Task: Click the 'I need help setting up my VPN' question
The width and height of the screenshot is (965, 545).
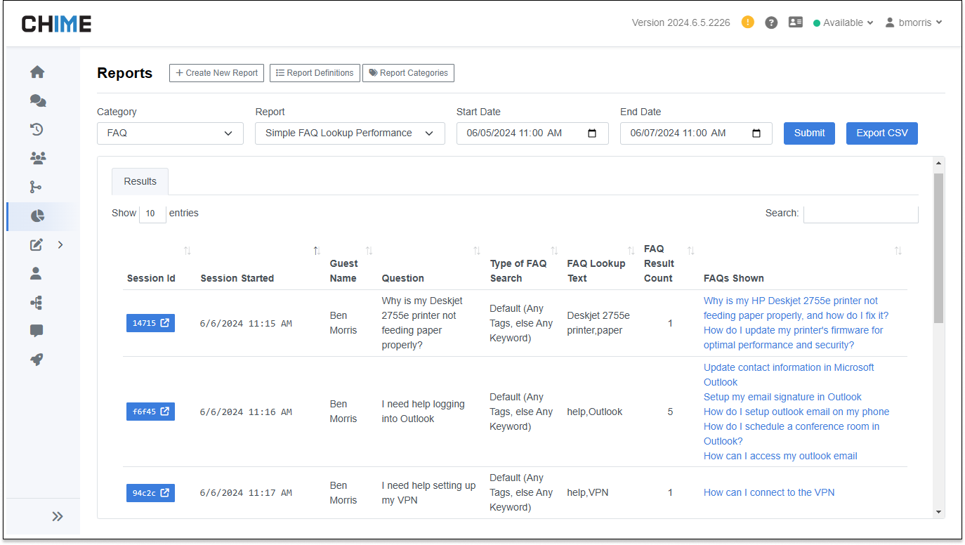Action: 428,493
